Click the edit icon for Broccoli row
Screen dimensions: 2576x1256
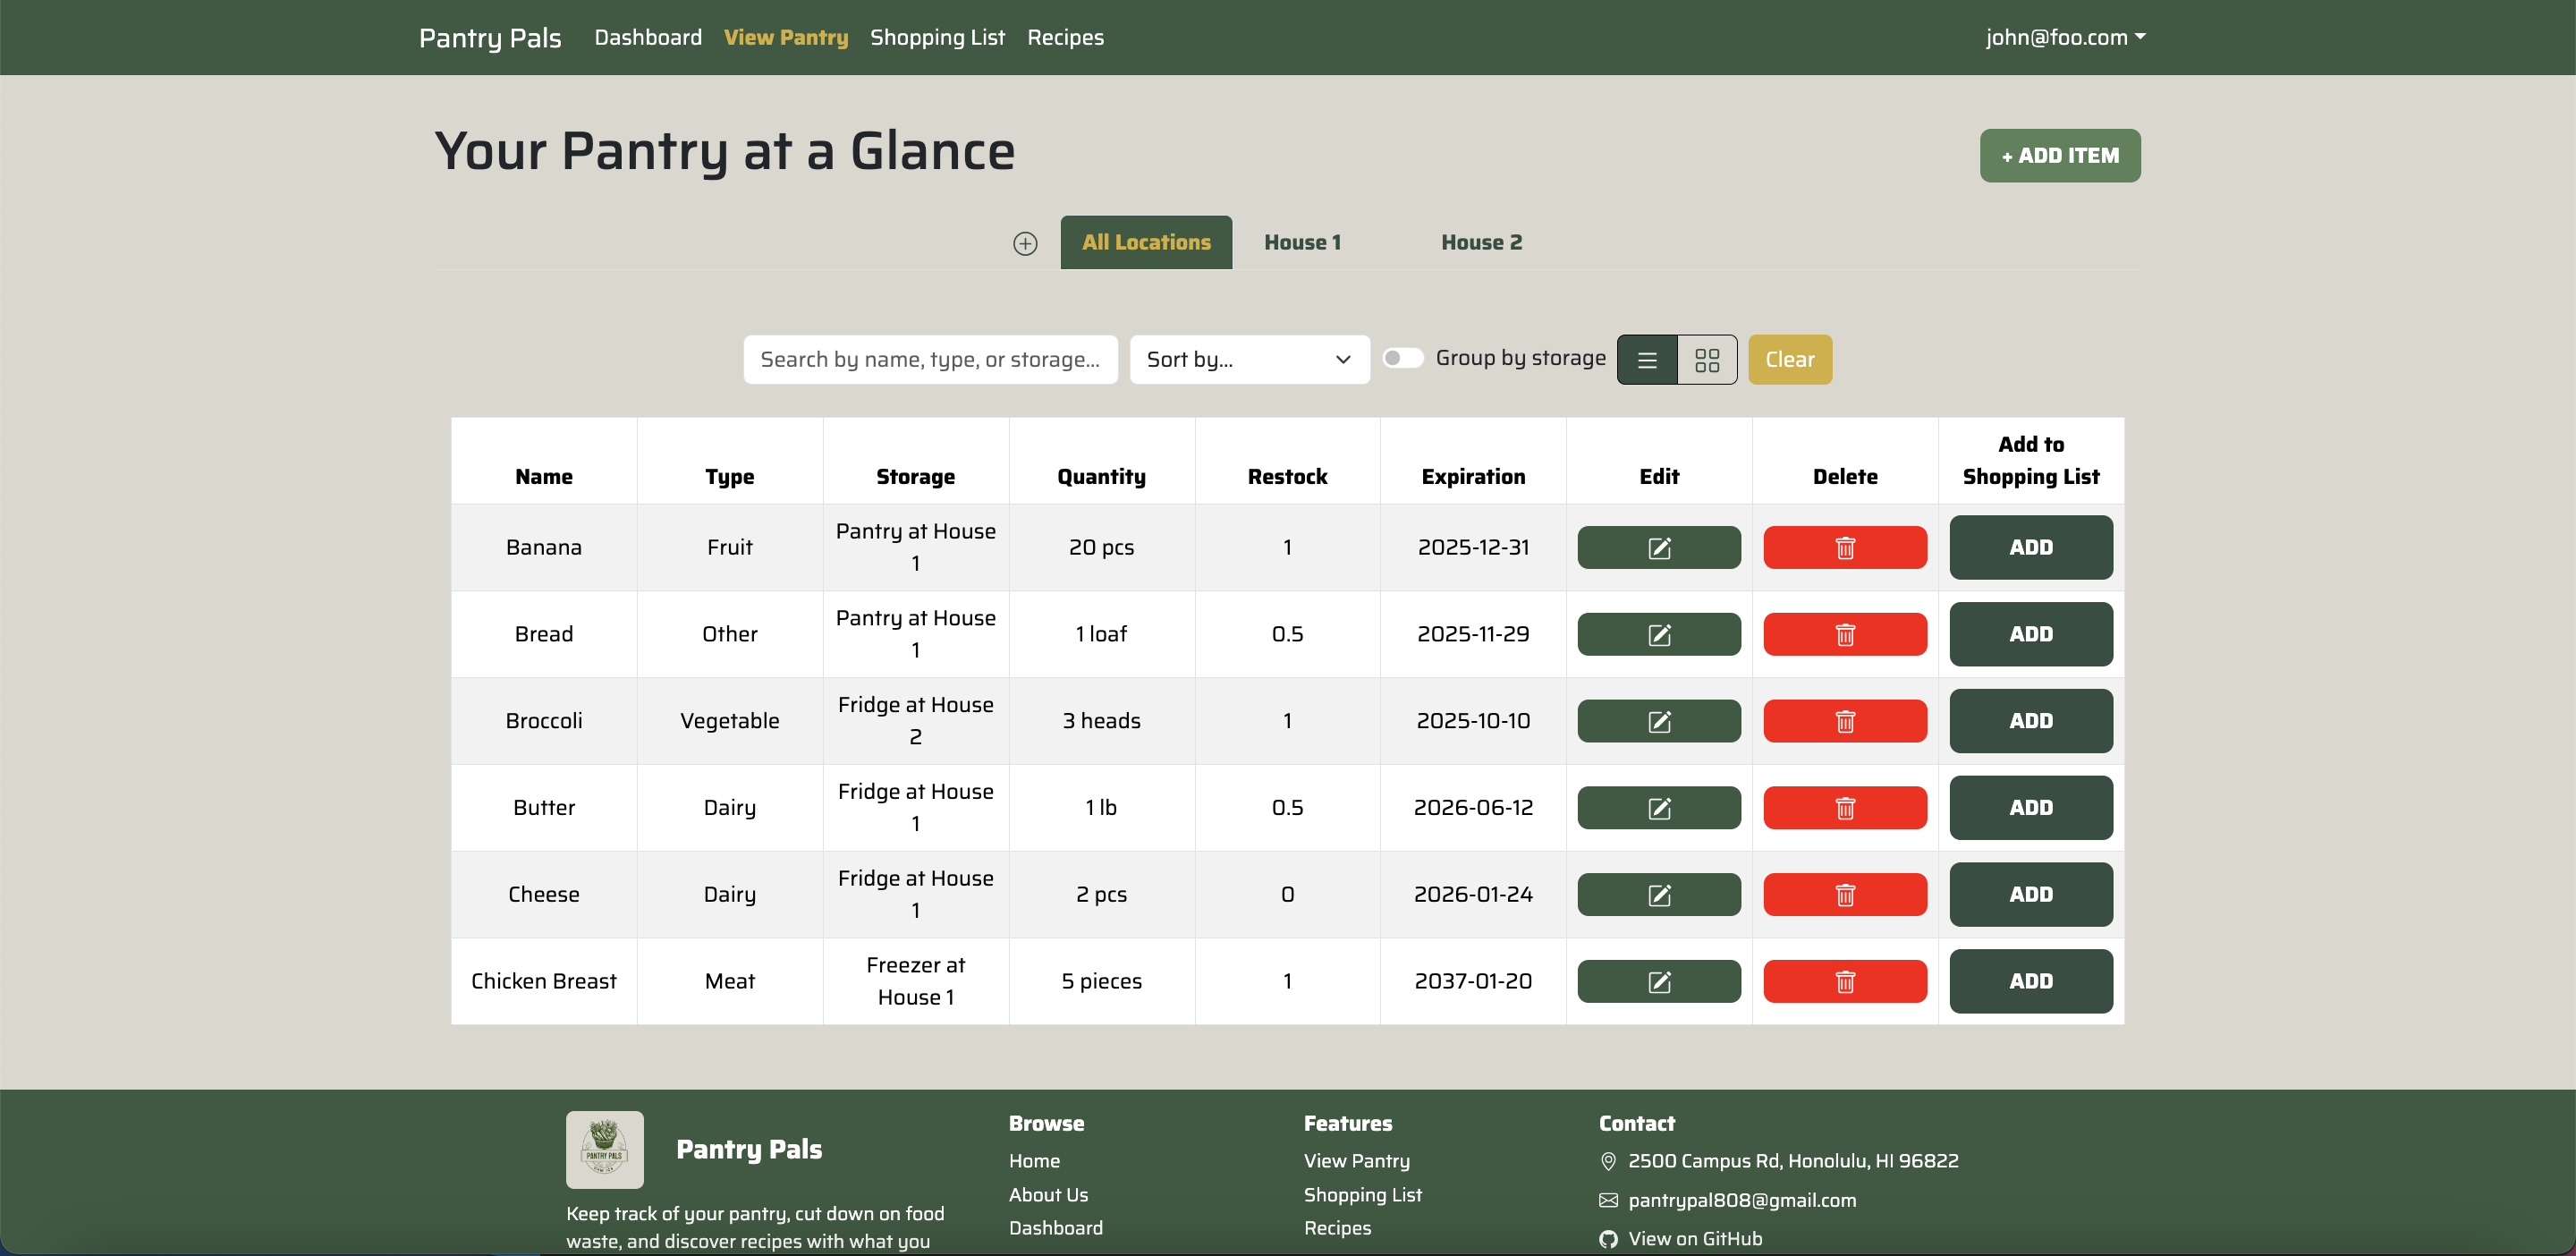click(x=1658, y=721)
